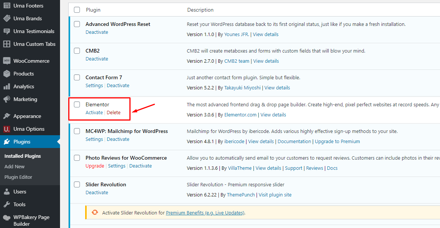Click the Appearance paintbrush icon
This screenshot has width=440, height=228.
[7, 116]
